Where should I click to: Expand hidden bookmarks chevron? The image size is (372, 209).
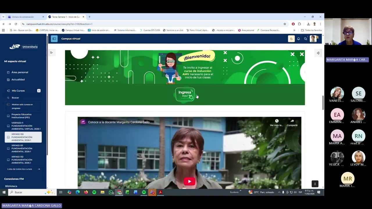click(294, 30)
